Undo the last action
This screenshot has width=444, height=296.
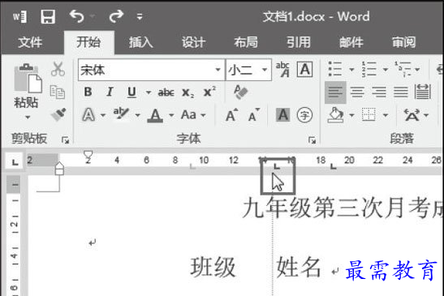click(77, 16)
